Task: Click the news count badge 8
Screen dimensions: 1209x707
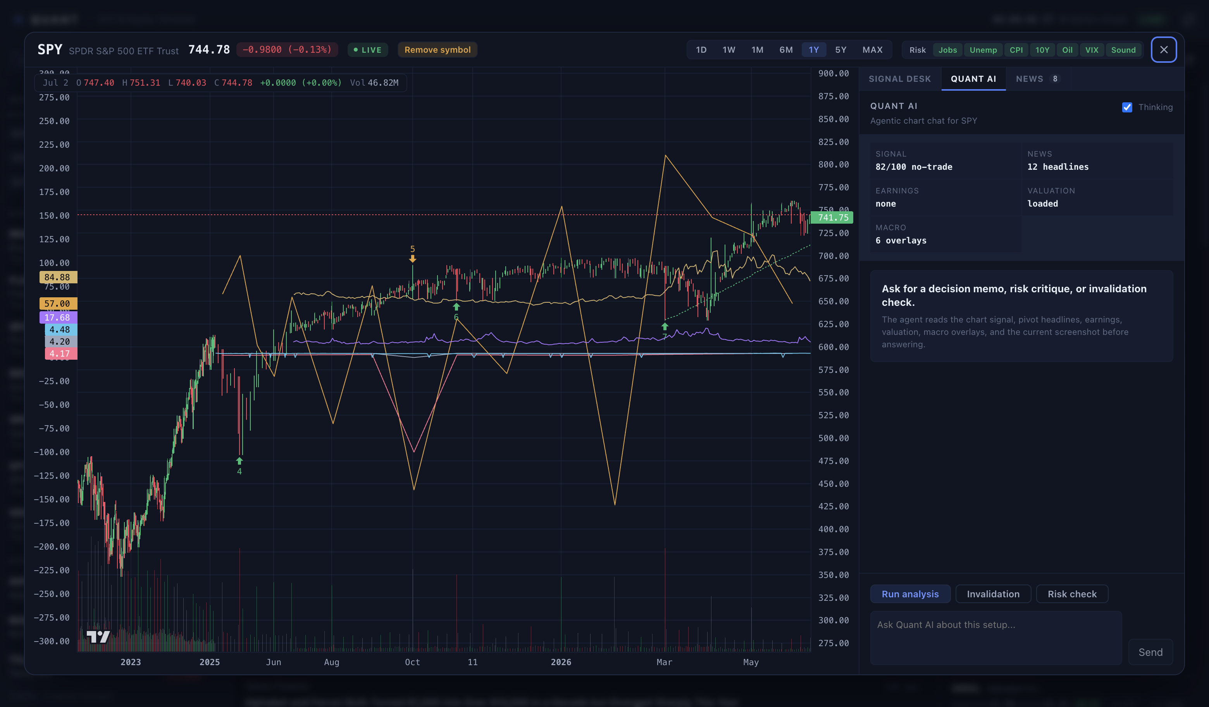Action: (x=1055, y=79)
